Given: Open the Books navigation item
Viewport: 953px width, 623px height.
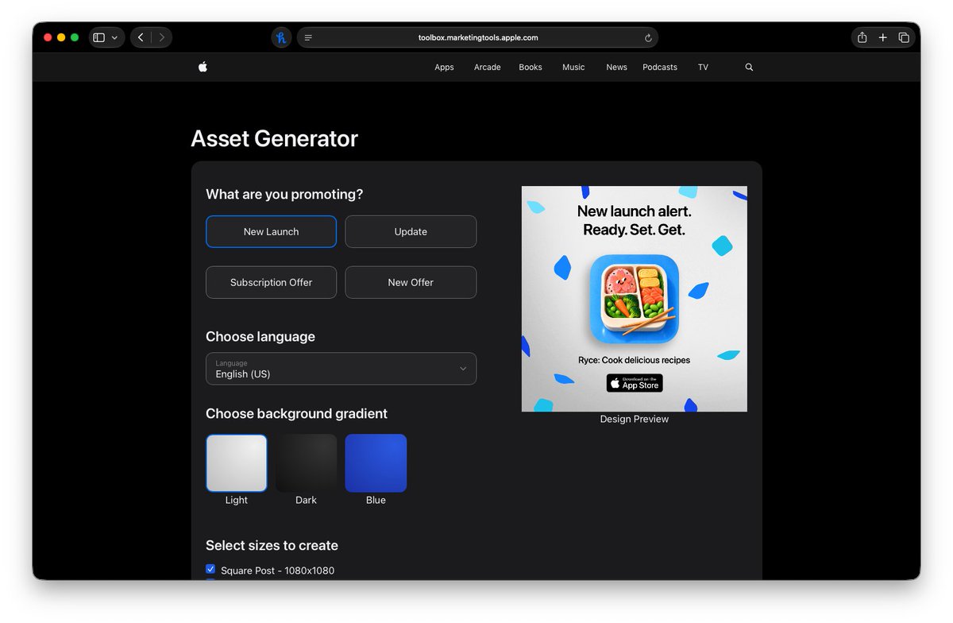Looking at the screenshot, I should tap(531, 68).
